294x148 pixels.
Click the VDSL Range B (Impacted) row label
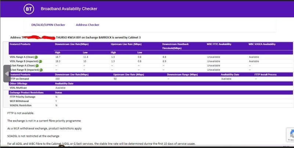[x=24, y=61]
